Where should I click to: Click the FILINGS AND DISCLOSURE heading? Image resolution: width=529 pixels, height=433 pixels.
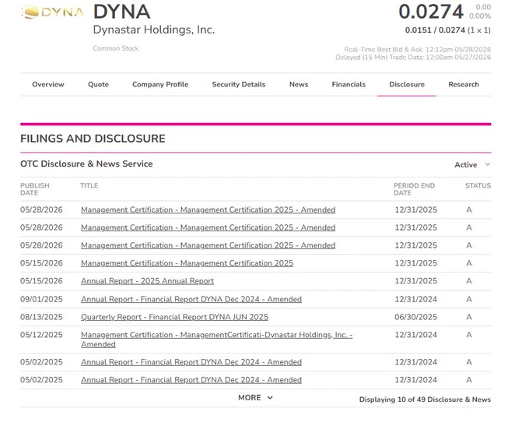coord(93,139)
